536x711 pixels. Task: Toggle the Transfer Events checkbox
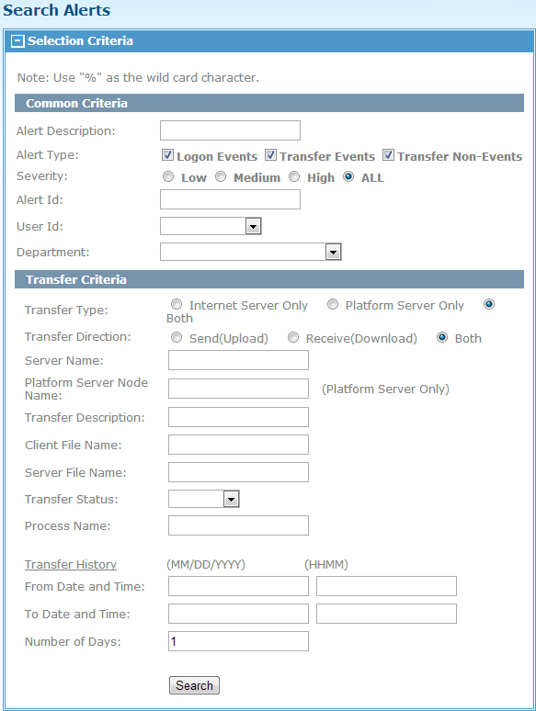click(x=270, y=155)
